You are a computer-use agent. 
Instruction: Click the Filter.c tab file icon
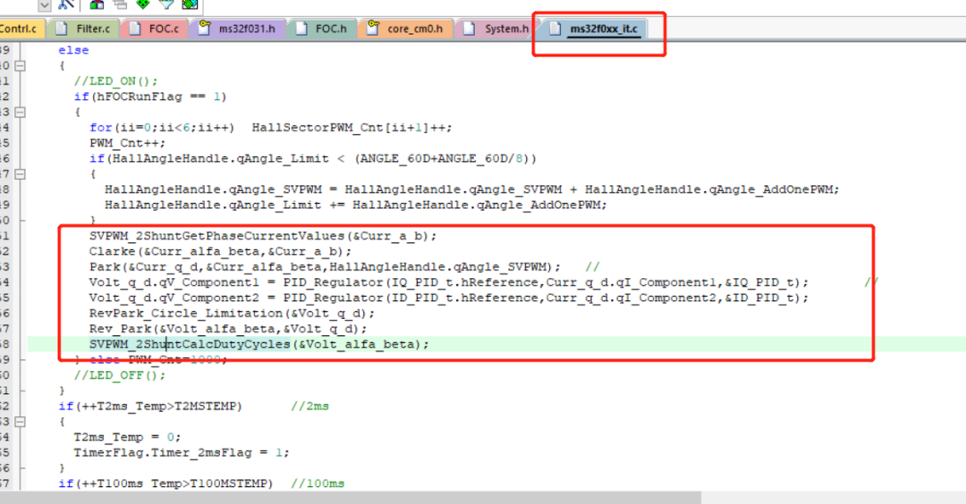62,29
